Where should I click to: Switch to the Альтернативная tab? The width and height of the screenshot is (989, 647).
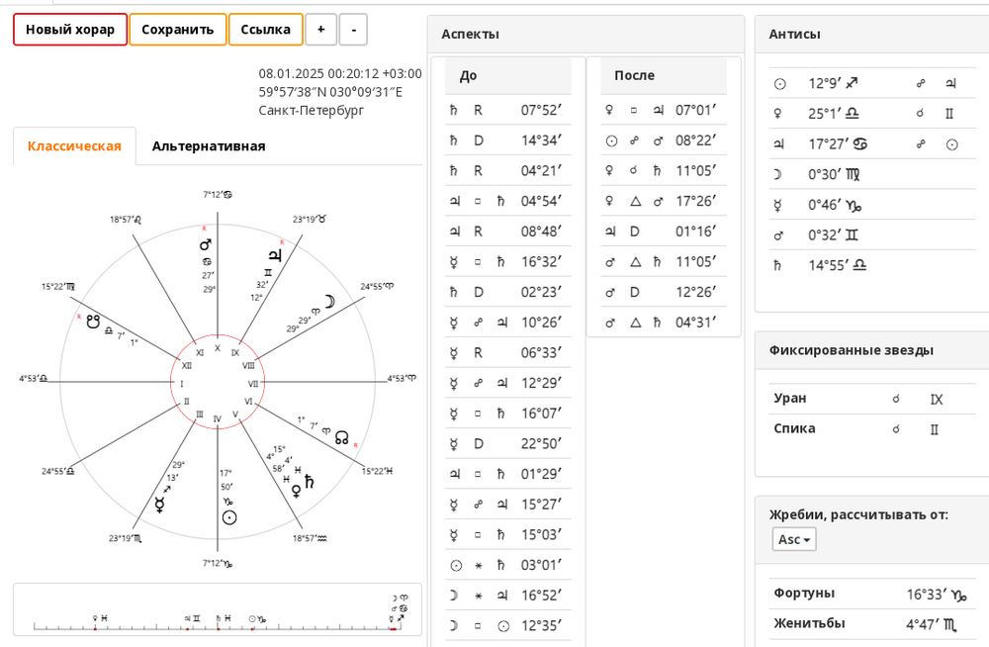tap(209, 146)
